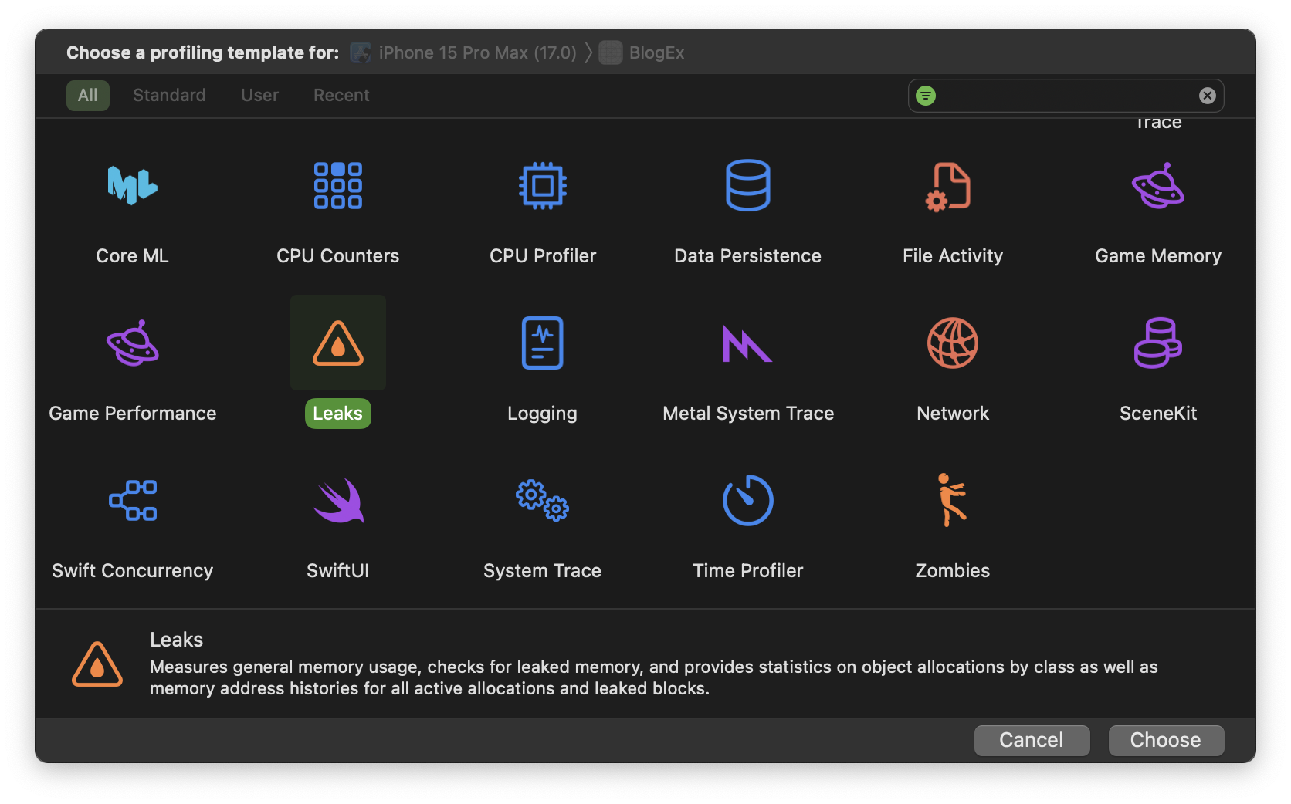Open the iPhone 15 Pro Max device selector
1291x804 pixels.
(463, 52)
